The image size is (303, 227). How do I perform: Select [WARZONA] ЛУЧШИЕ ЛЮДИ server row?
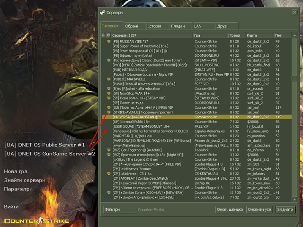[196, 140]
